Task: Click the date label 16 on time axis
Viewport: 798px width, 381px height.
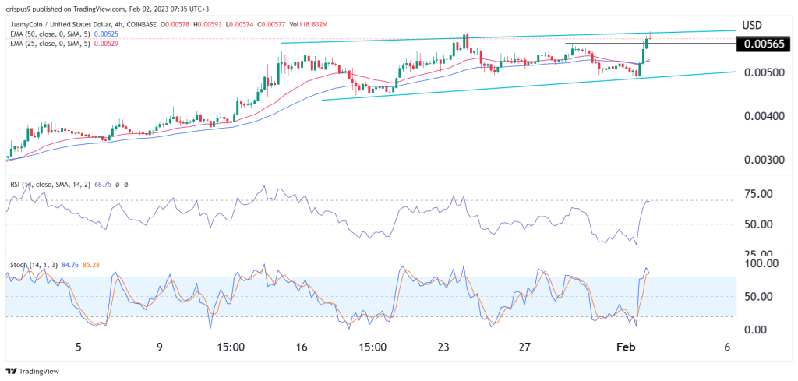Action: 302,347
